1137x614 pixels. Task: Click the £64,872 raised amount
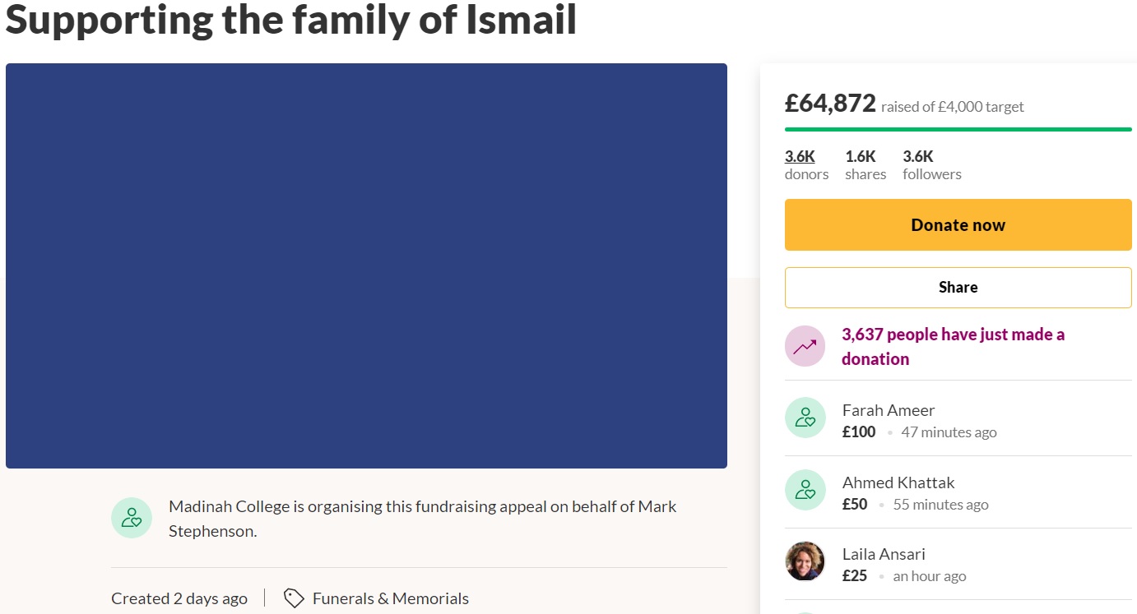tap(830, 104)
